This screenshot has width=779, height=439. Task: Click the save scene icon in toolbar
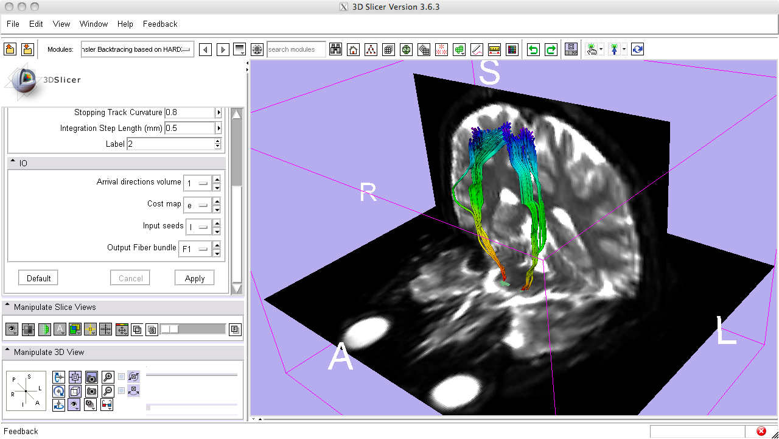point(27,49)
